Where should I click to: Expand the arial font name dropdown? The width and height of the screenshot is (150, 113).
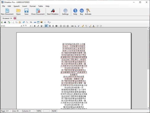(21, 26)
